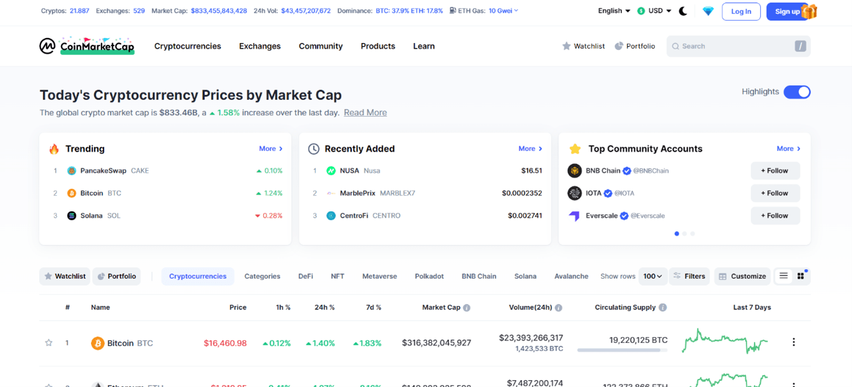Screen dimensions: 852x387
Task: Click the Everscale account avatar
Action: [574, 216]
